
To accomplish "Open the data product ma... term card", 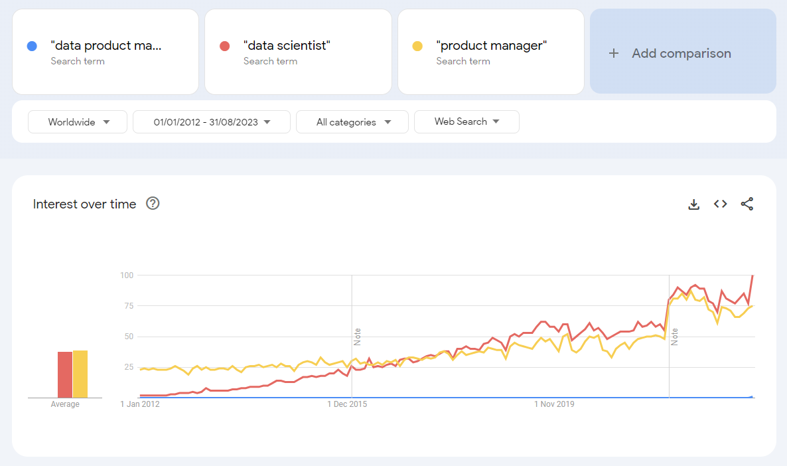I will pyautogui.click(x=105, y=51).
